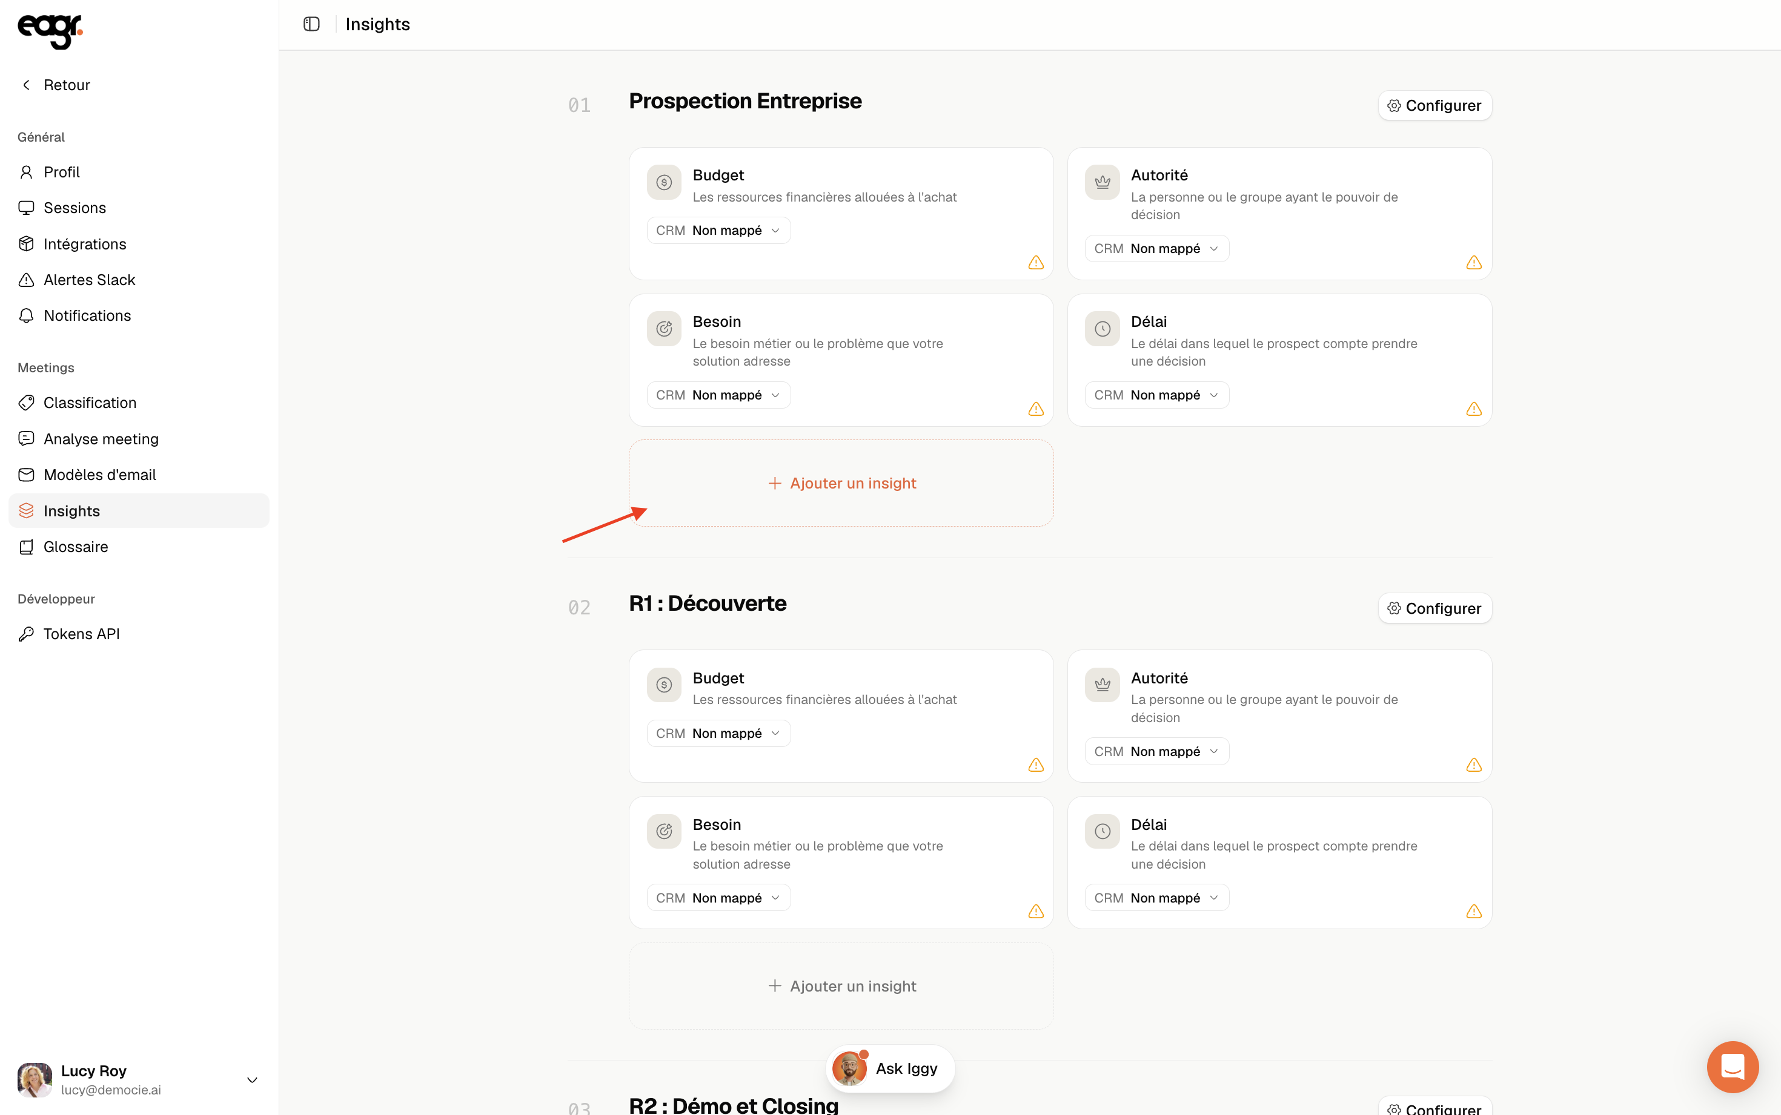Open CRM dropdown on Prospection Délai
Image resolution: width=1781 pixels, height=1115 pixels.
pos(1157,395)
